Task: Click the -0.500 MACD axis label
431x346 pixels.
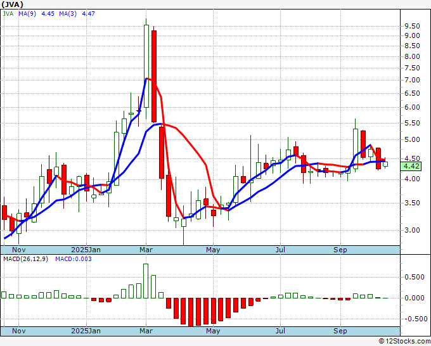Action: (413, 319)
